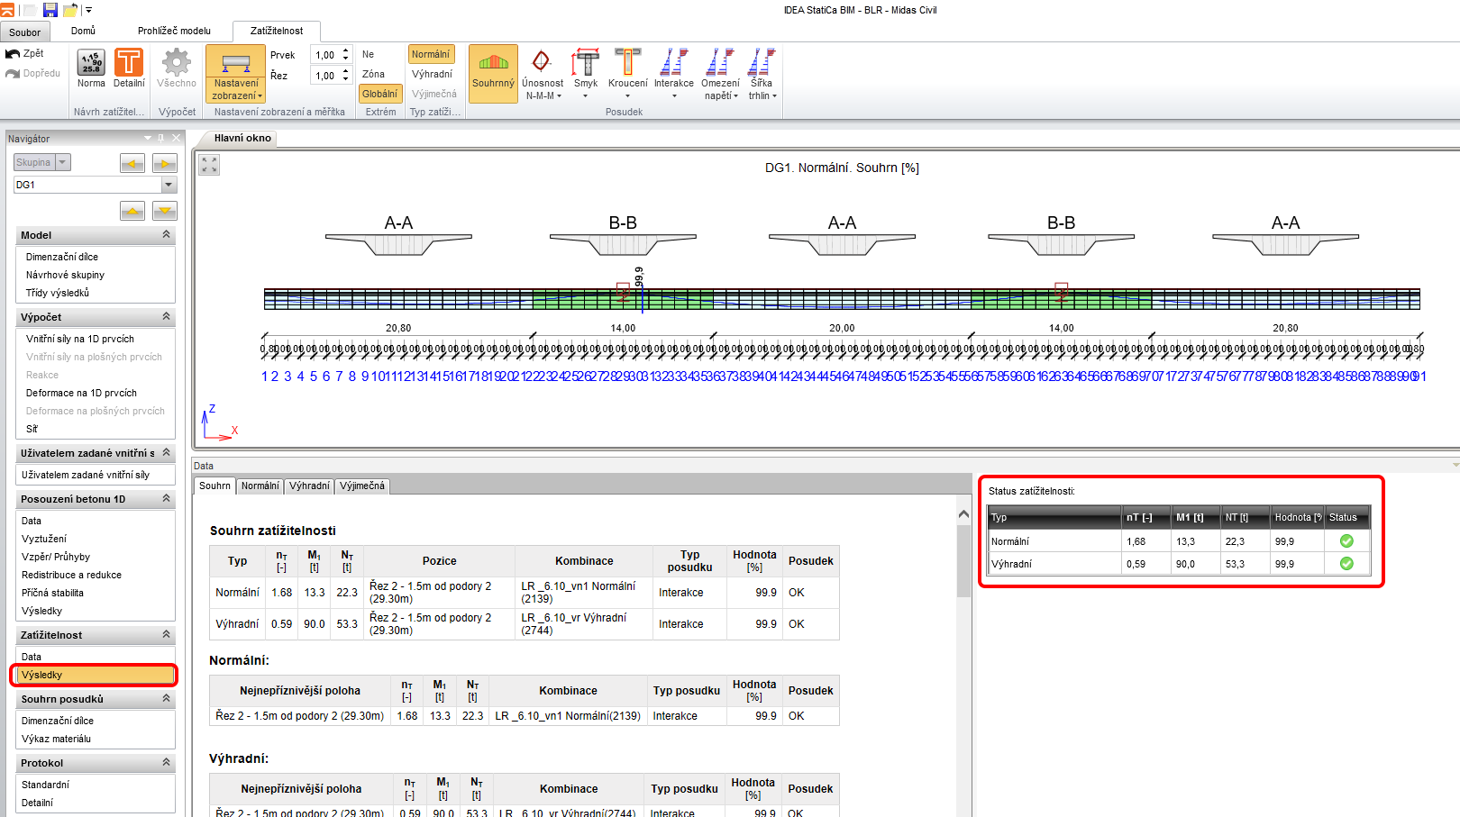Open Výkaz materiálu in Navigator
Image resolution: width=1460 pixels, height=817 pixels.
click(56, 739)
